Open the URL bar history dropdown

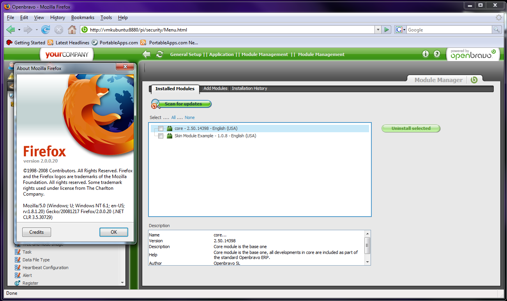tap(378, 30)
